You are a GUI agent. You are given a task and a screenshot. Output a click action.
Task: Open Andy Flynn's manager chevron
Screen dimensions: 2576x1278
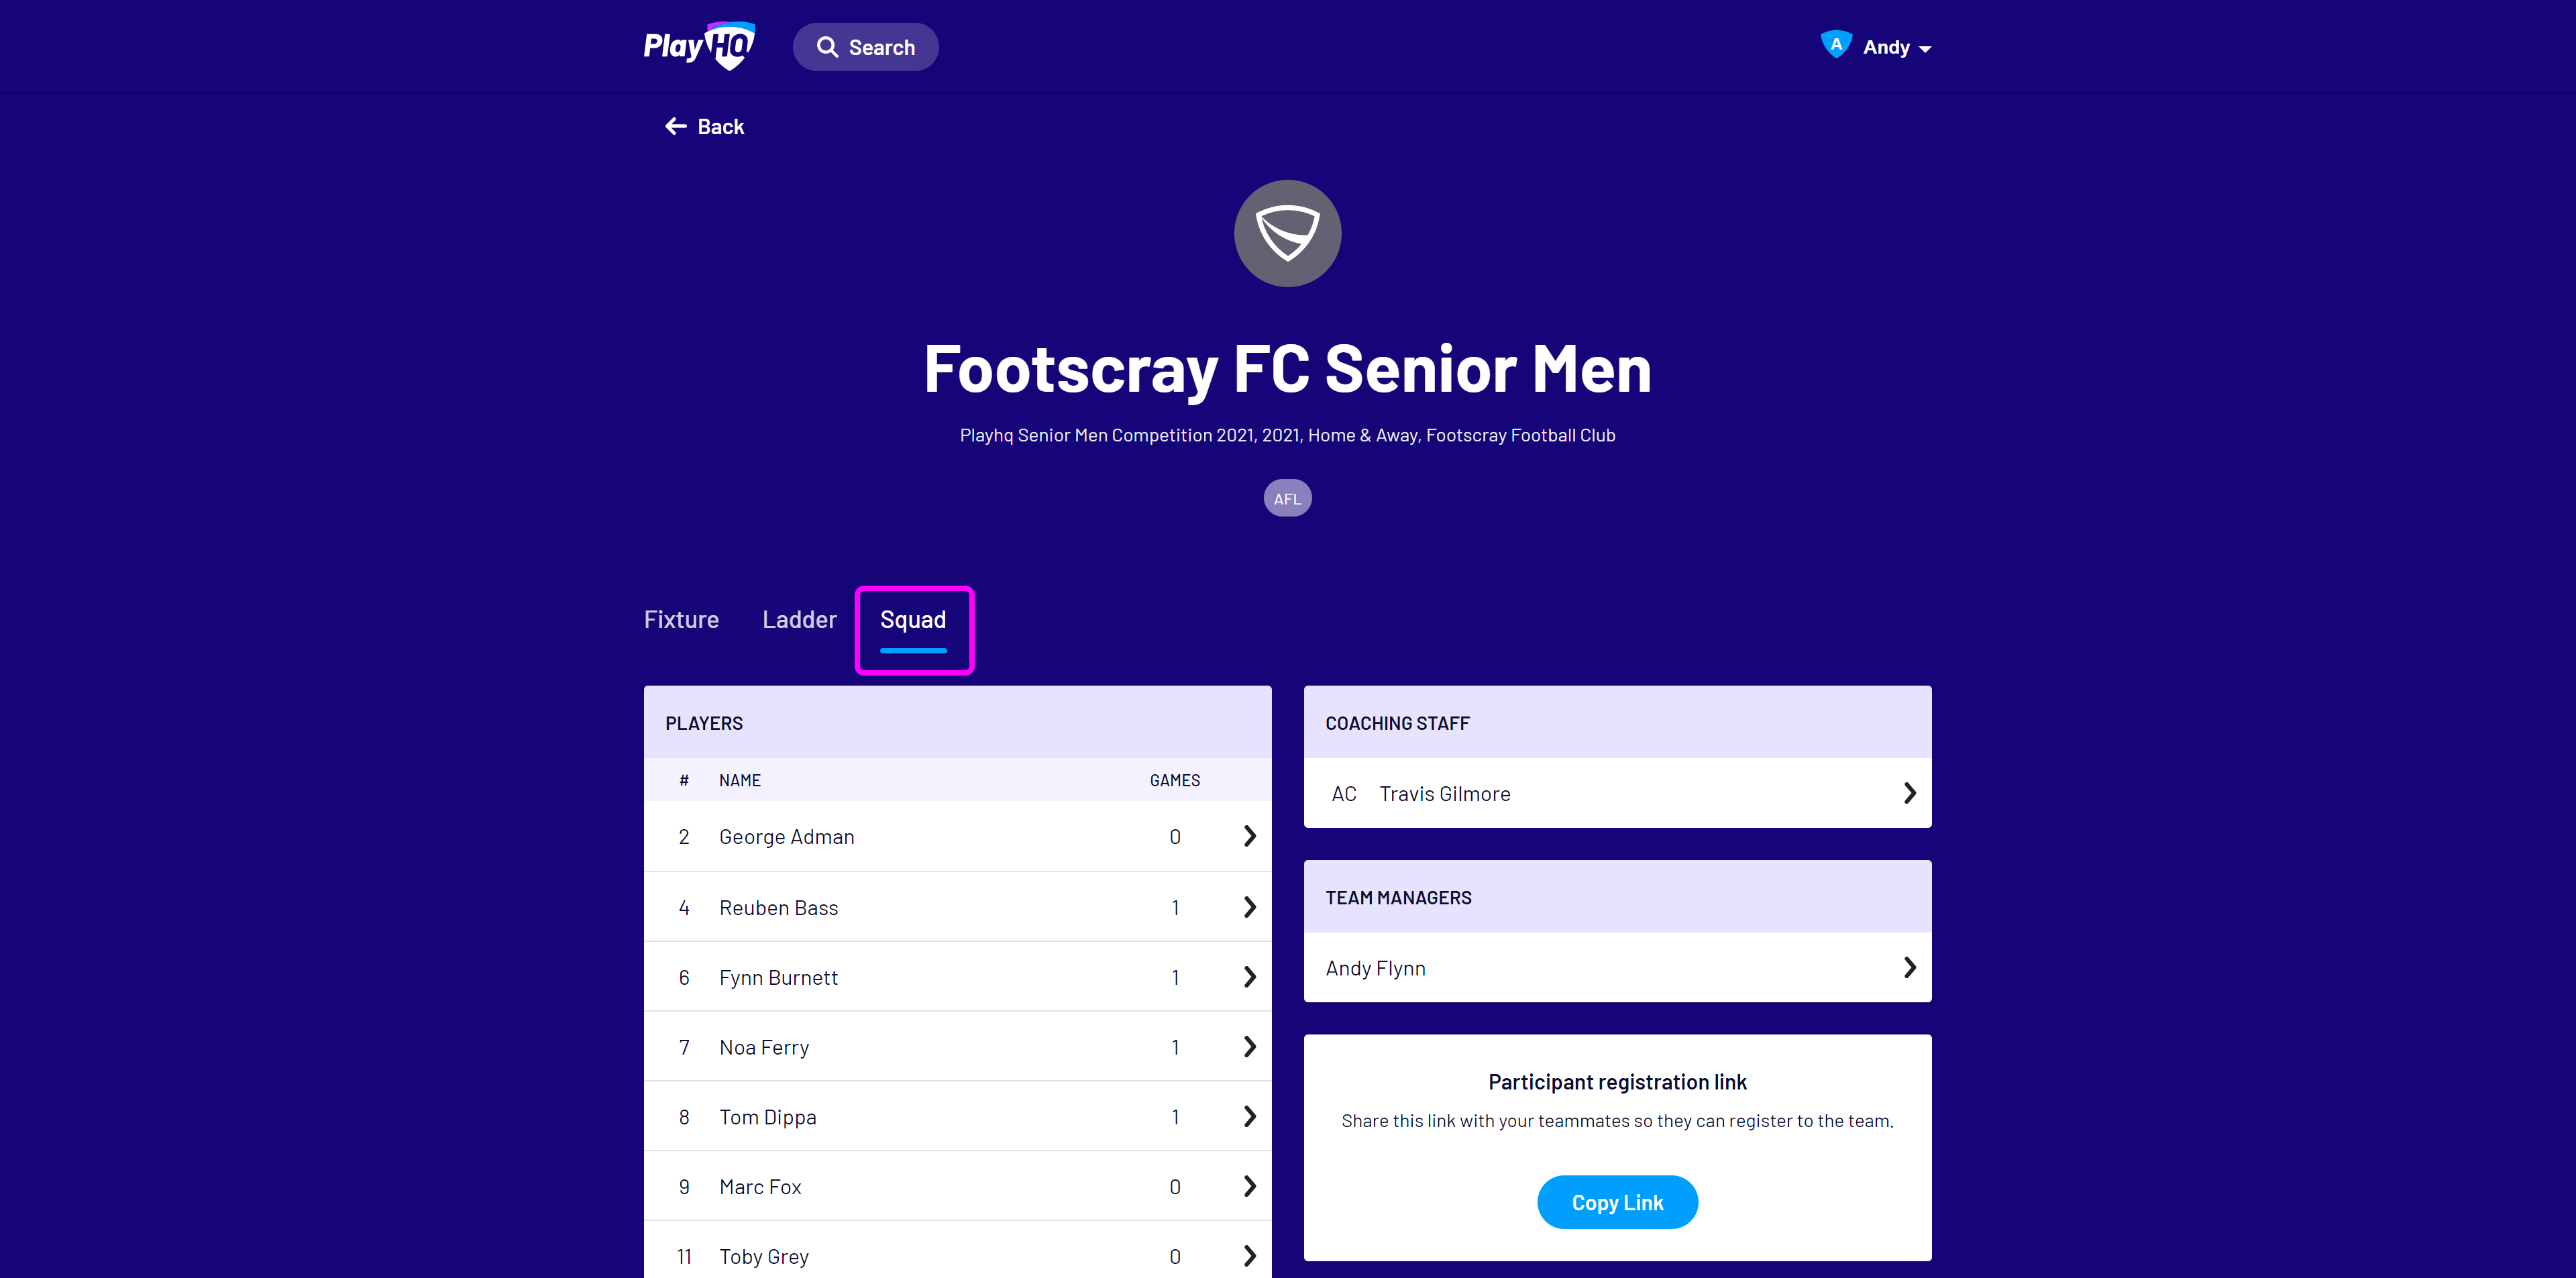pos(1909,967)
